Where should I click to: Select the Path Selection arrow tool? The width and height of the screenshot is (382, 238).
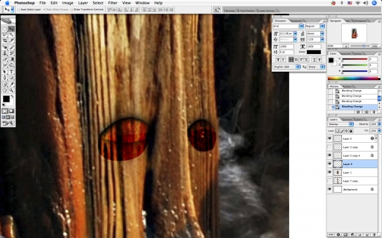point(5,72)
